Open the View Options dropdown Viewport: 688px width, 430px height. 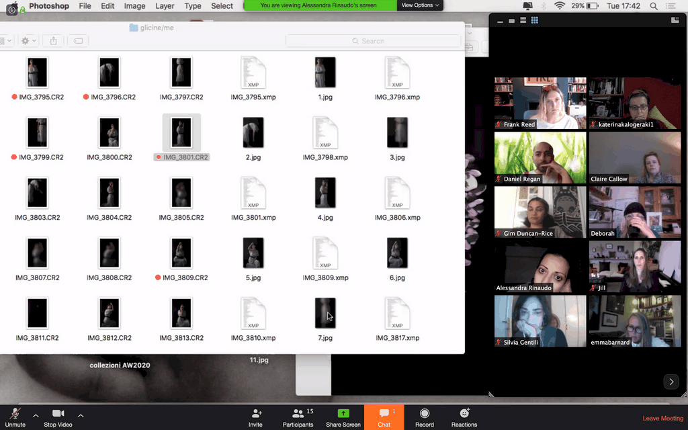[420, 5]
